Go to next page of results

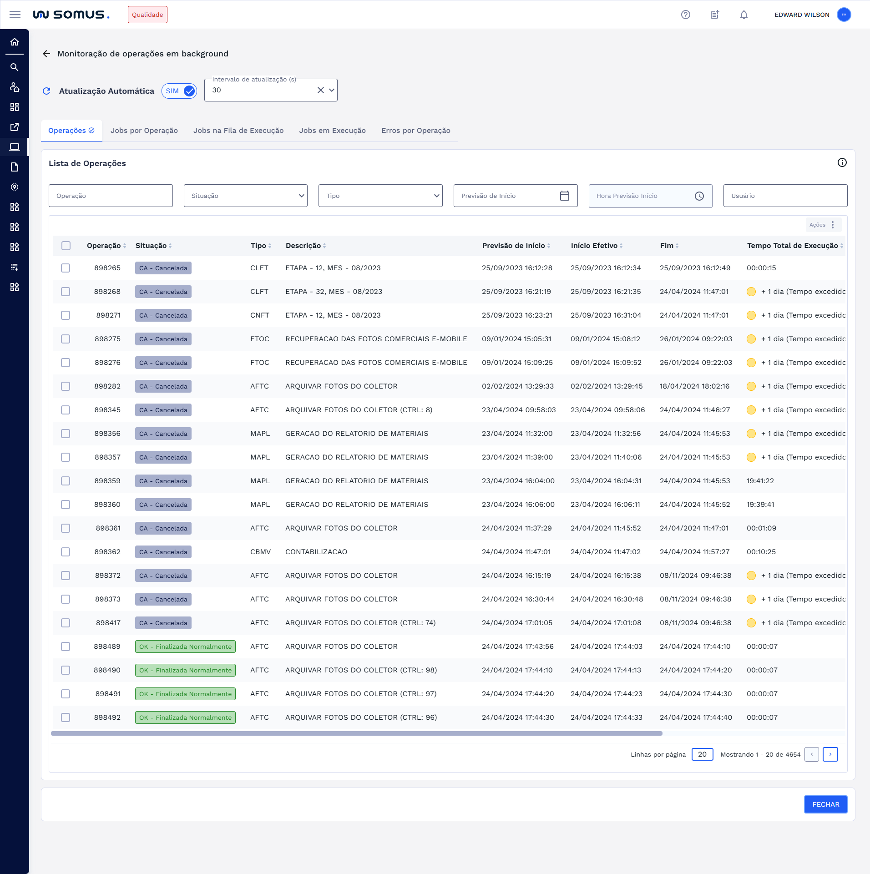coord(830,754)
